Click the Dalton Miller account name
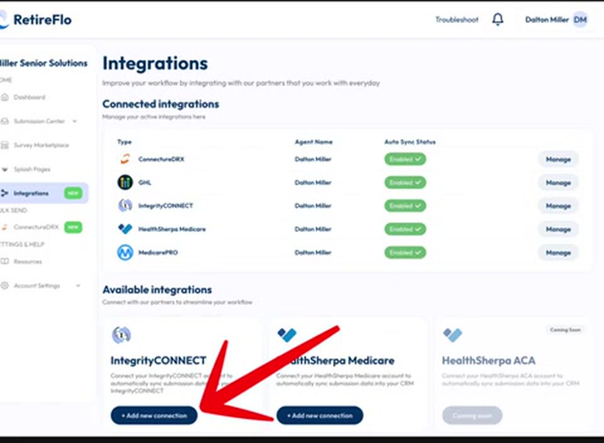Viewport: 604px width, 443px height. tap(547, 20)
